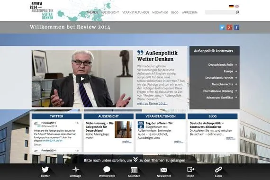Click the AUG 31 date badge
This screenshot has height=180, width=270.
pos(141,125)
